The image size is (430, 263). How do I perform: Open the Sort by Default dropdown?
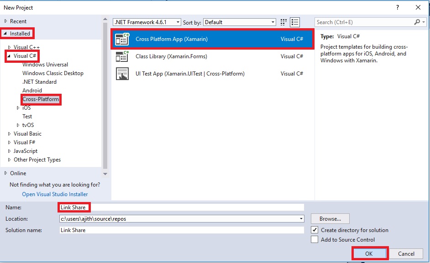239,22
